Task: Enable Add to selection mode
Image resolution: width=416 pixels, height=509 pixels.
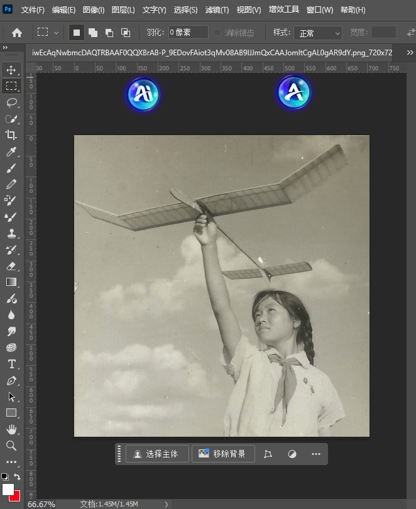Action: (92, 33)
